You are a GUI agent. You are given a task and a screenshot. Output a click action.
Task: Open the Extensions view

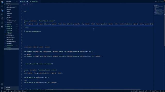coord(2,18)
